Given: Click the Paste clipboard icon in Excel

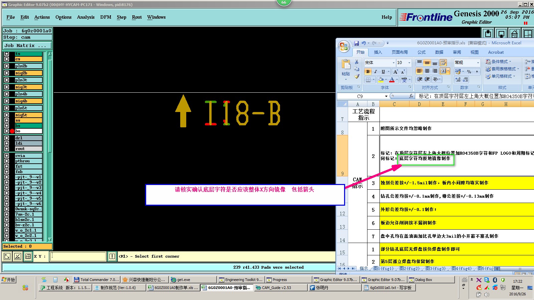Looking at the screenshot, I should (346, 64).
